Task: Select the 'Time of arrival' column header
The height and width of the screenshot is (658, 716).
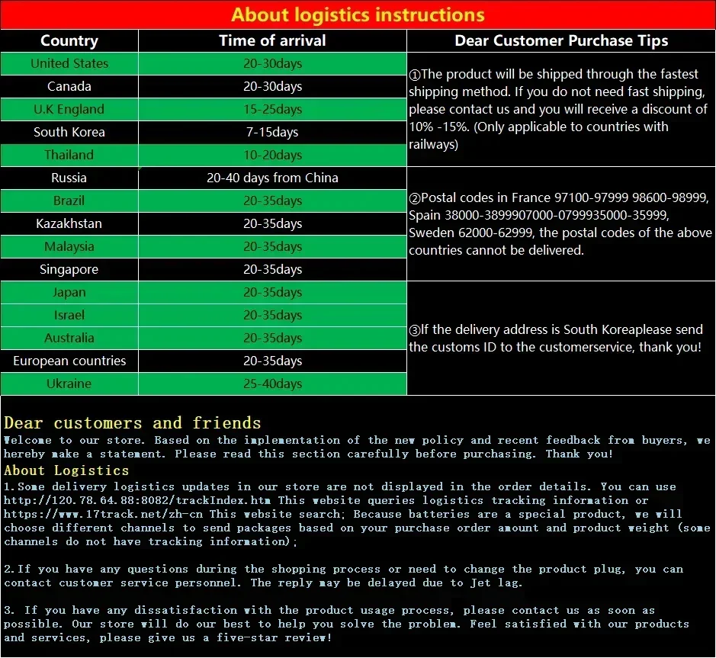Action: 273,40
